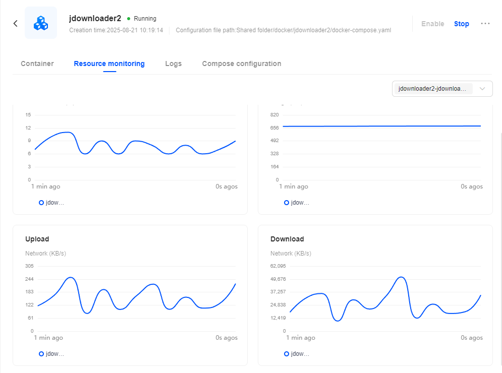Open the Logs tab

point(173,64)
